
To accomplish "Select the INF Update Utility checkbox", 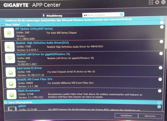I will (162, 27).
